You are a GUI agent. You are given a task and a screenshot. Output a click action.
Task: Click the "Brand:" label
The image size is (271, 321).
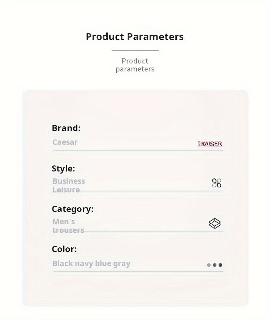(66, 128)
